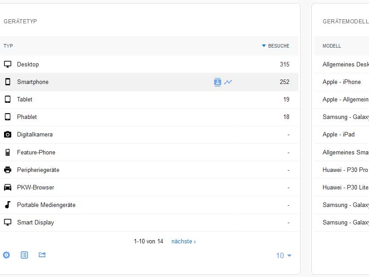Open visitor log icon in Smartphone row

217,82
